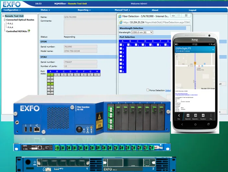
Task: Check port A1 box in Port Selection
Action: coord(121,45)
